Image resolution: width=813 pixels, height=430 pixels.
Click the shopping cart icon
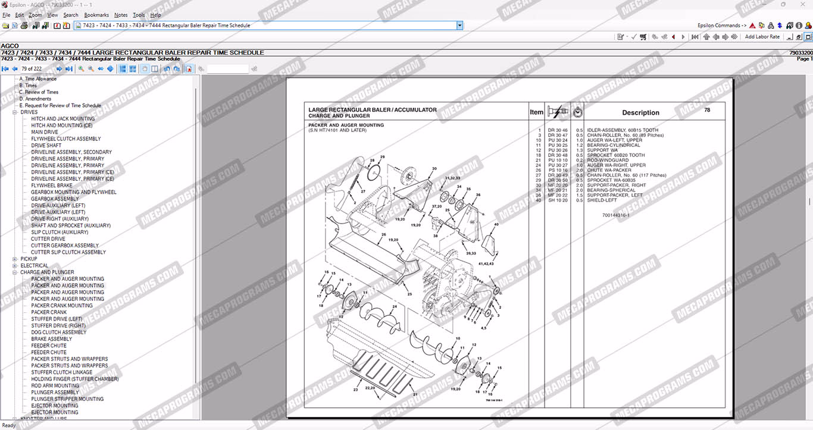pyautogui.click(x=643, y=37)
